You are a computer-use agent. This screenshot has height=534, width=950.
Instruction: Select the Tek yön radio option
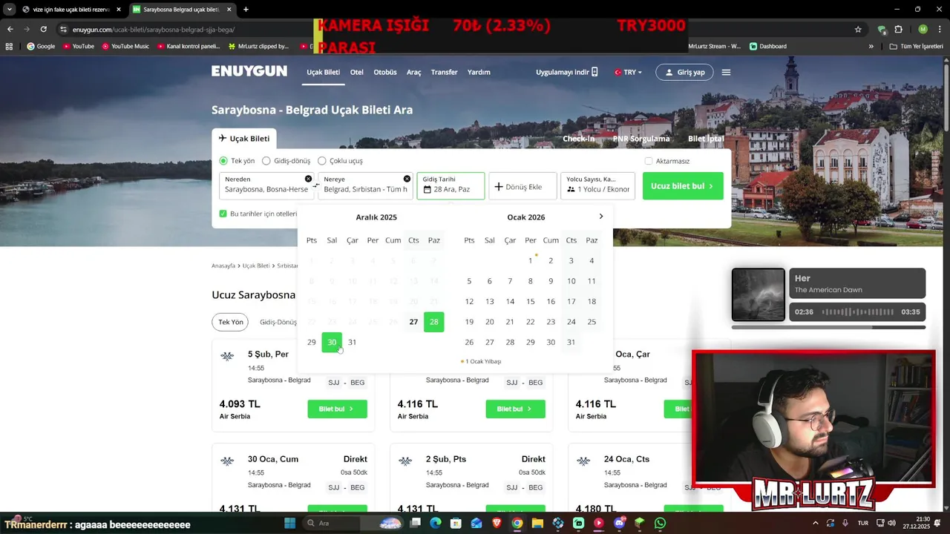coord(223,160)
